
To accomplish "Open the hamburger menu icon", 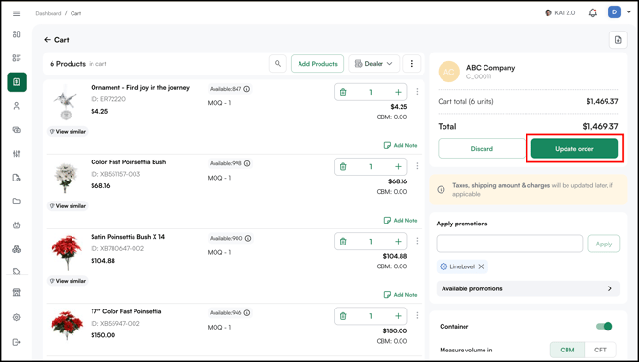I will point(17,13).
